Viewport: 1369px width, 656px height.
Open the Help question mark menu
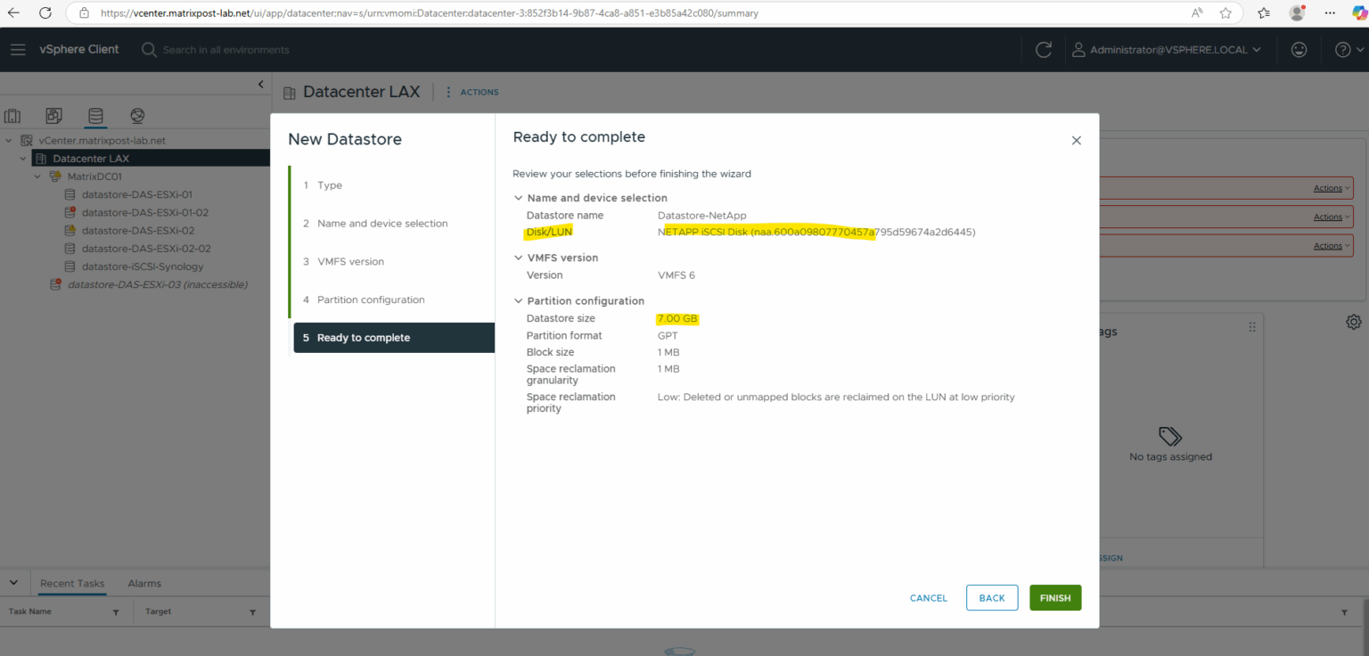pos(1346,49)
